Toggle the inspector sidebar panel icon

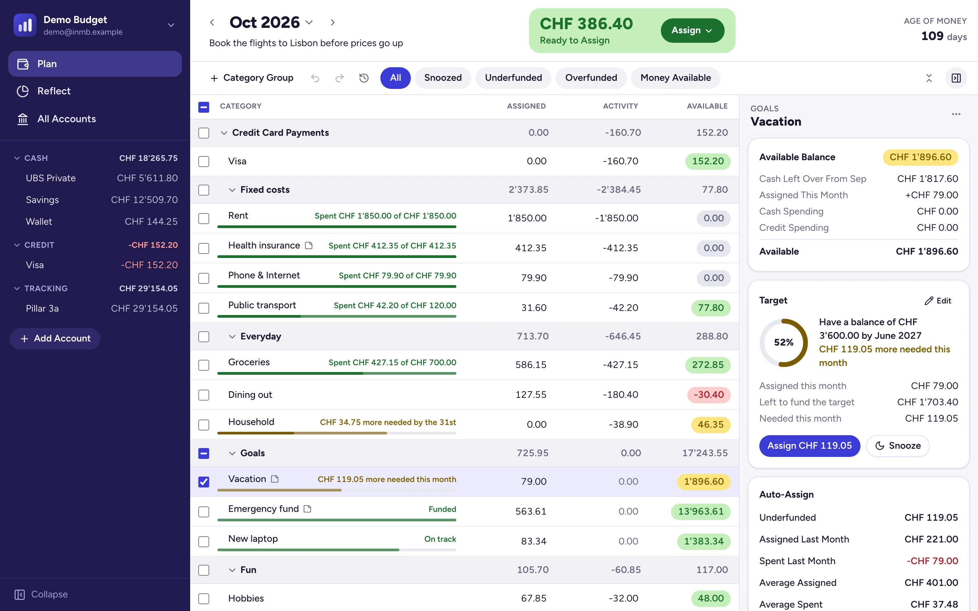pos(956,78)
